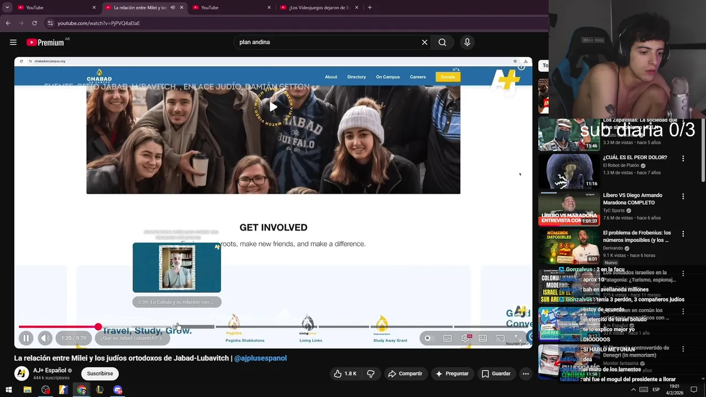Run search with the magnifier button
Image resolution: width=706 pixels, height=397 pixels.
click(442, 42)
